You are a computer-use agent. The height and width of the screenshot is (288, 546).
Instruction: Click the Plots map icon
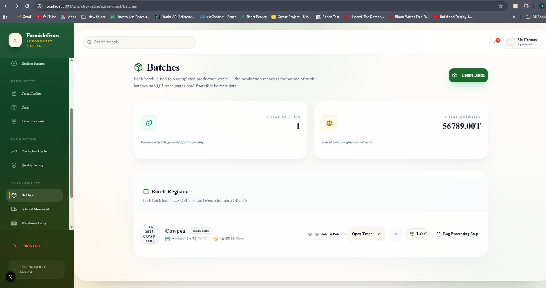(14, 107)
